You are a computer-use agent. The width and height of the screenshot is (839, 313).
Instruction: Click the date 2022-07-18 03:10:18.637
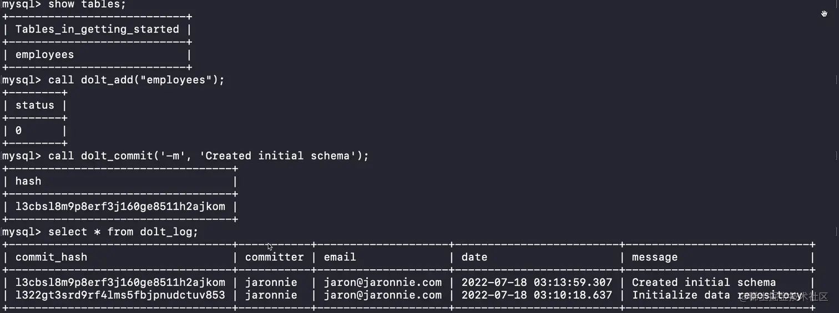point(537,295)
